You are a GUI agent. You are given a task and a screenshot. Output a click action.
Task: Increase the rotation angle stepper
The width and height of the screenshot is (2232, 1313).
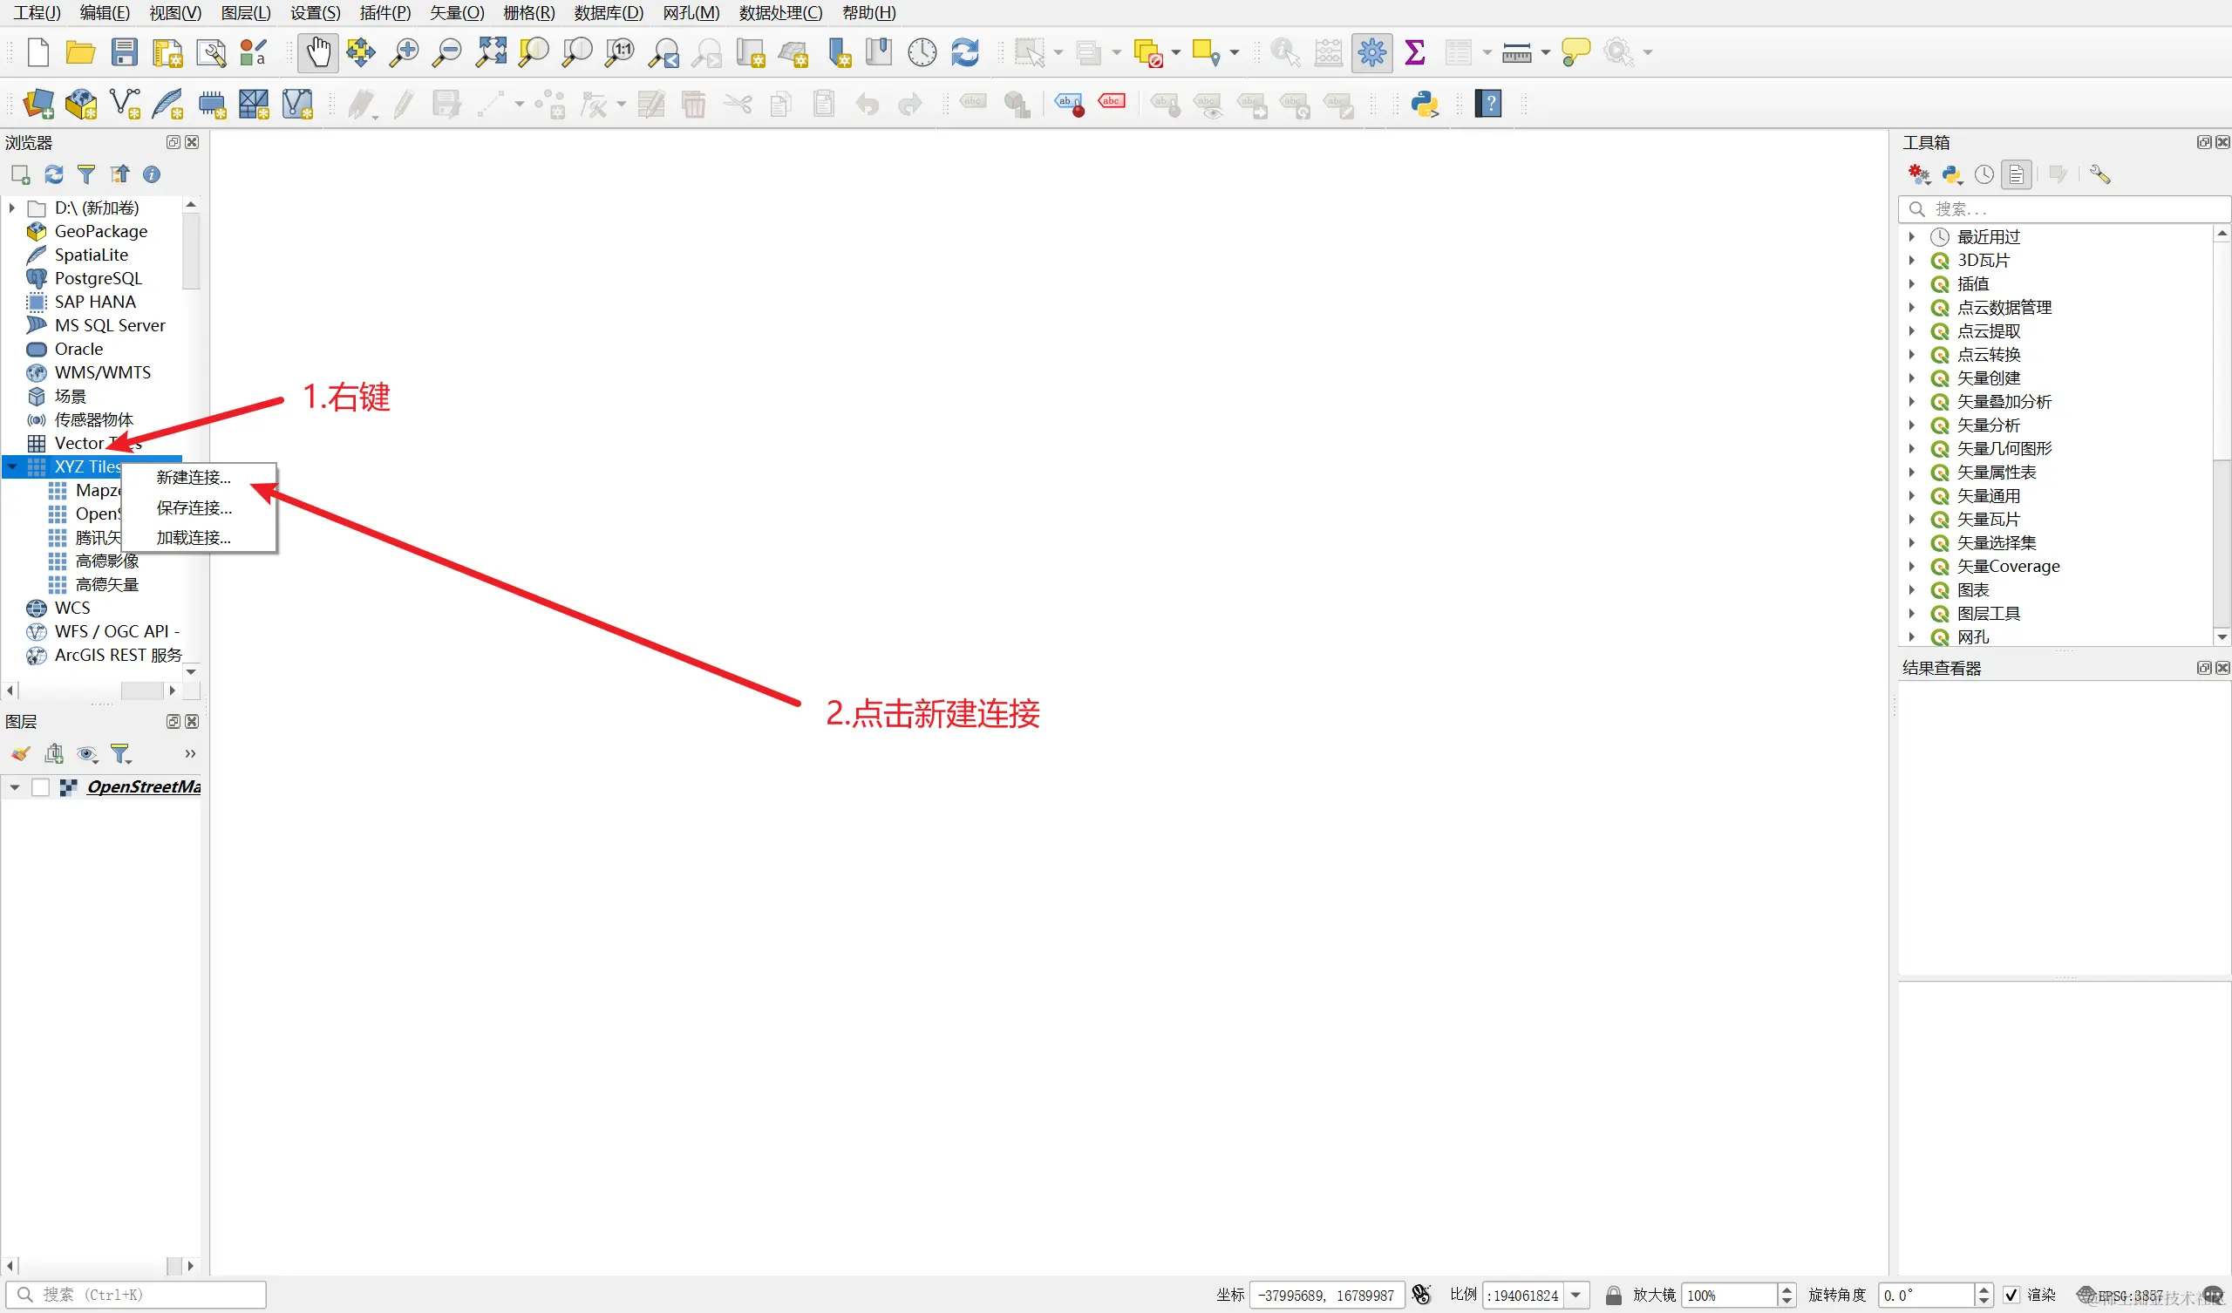pos(1984,1289)
